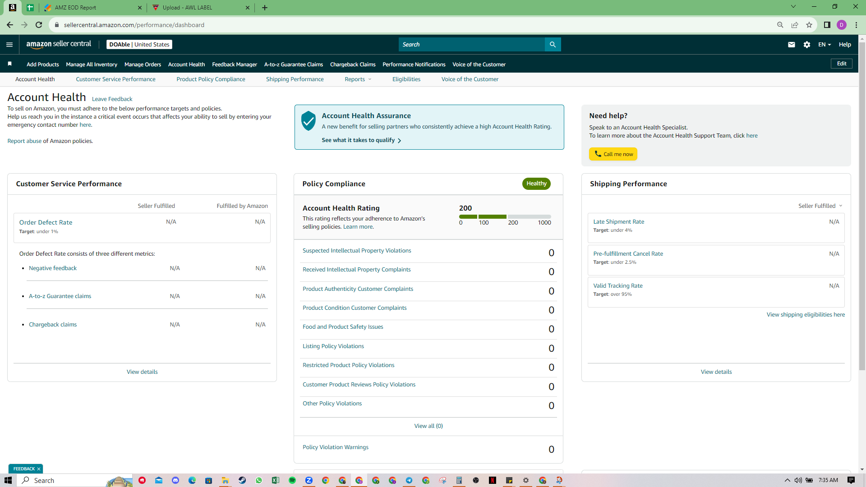Screen dimensions: 866x487
Task: Focus the Seller Central search field
Action: click(x=472, y=45)
